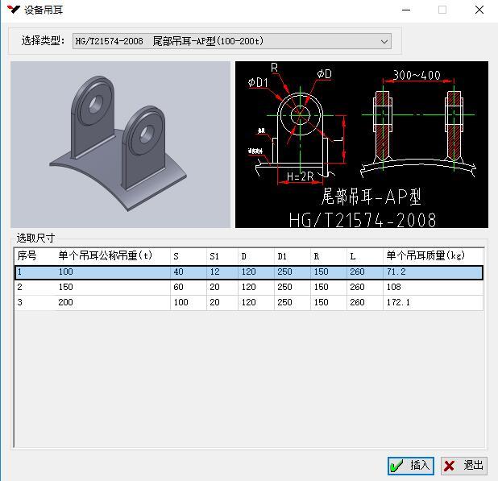Click S value 100 in row 3

[181, 303]
